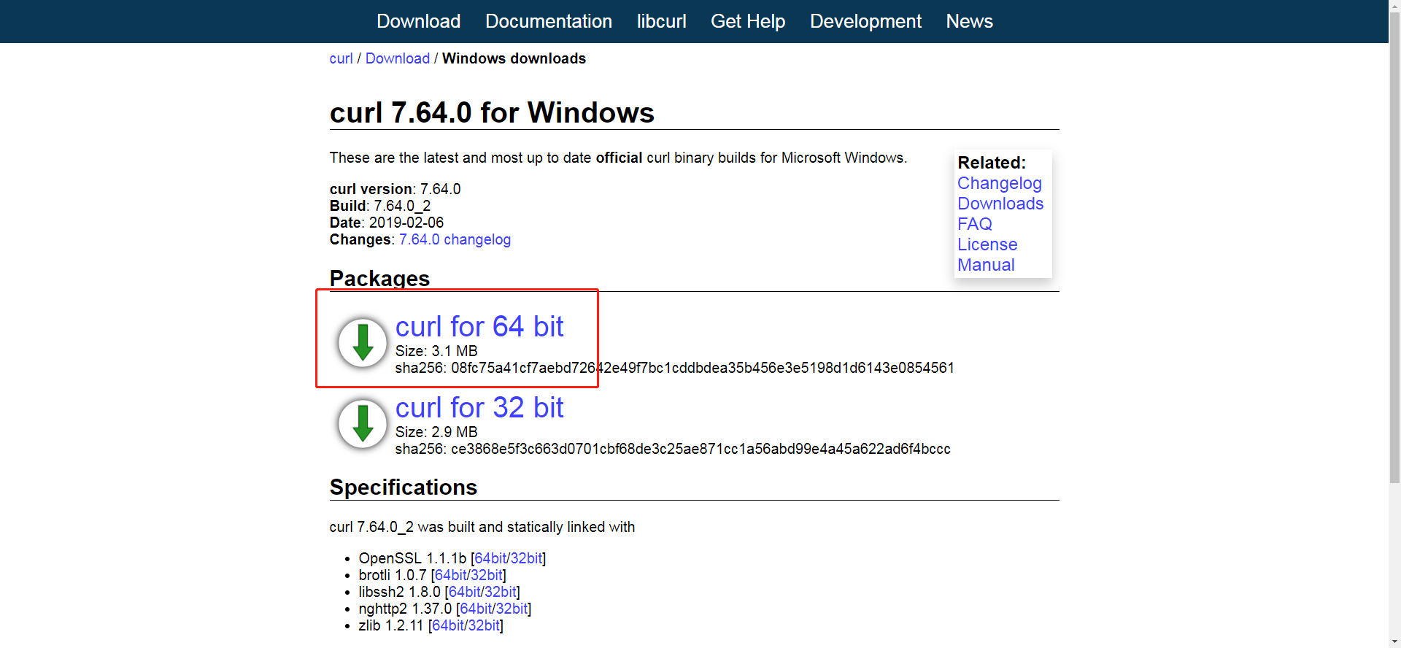Go to Download breadcrumb link
1401x648 pixels.
[x=397, y=58]
